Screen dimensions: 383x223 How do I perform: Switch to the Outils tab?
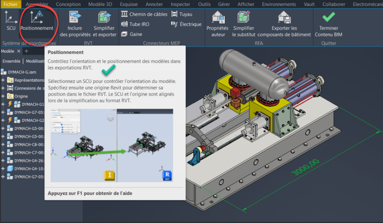coord(204,4)
